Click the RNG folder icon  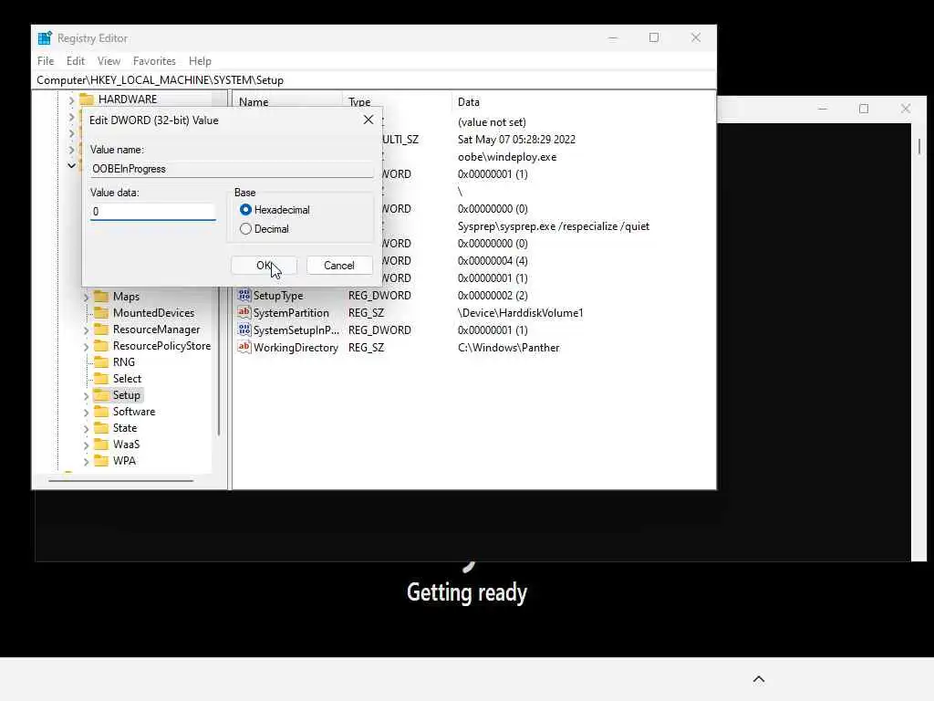click(102, 361)
